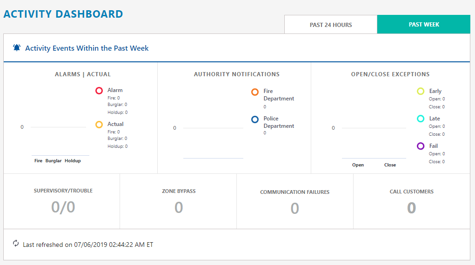Click the refresh icon beside Last refreshed
Viewport: 475px width, 265px height.
point(16,244)
